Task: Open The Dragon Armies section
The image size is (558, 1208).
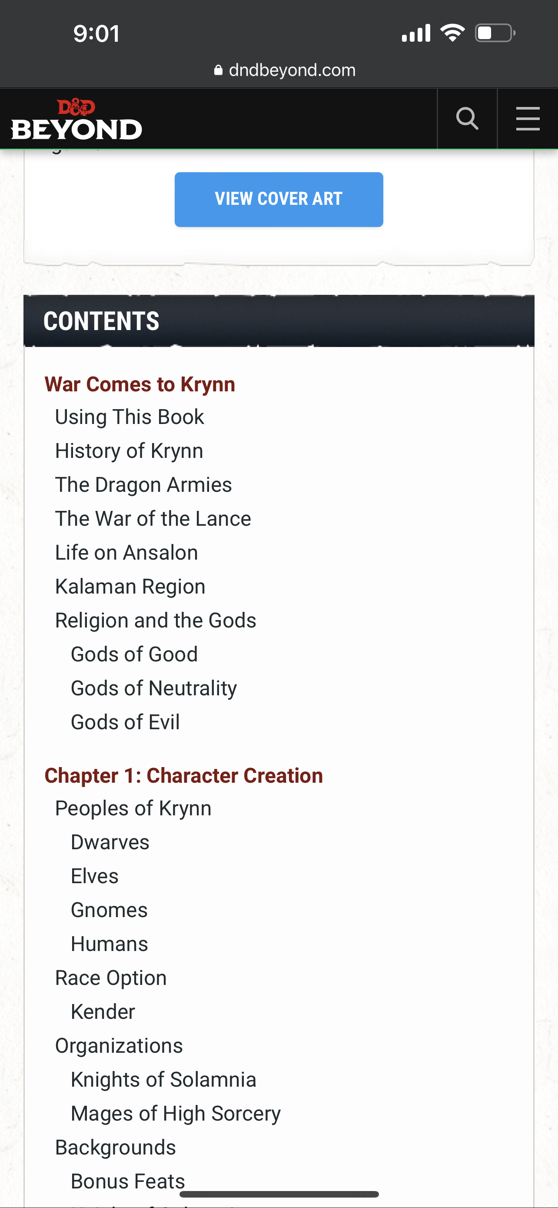Action: point(143,484)
